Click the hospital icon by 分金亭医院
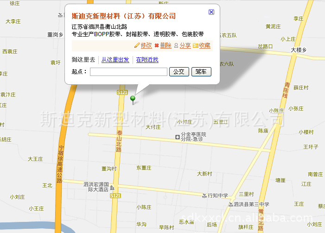The width and height of the screenshot is (325, 233). pos(178,137)
